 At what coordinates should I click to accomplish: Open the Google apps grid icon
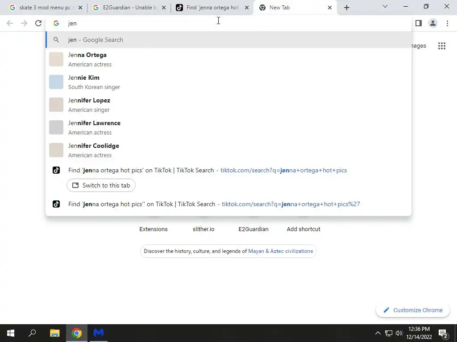(441, 46)
